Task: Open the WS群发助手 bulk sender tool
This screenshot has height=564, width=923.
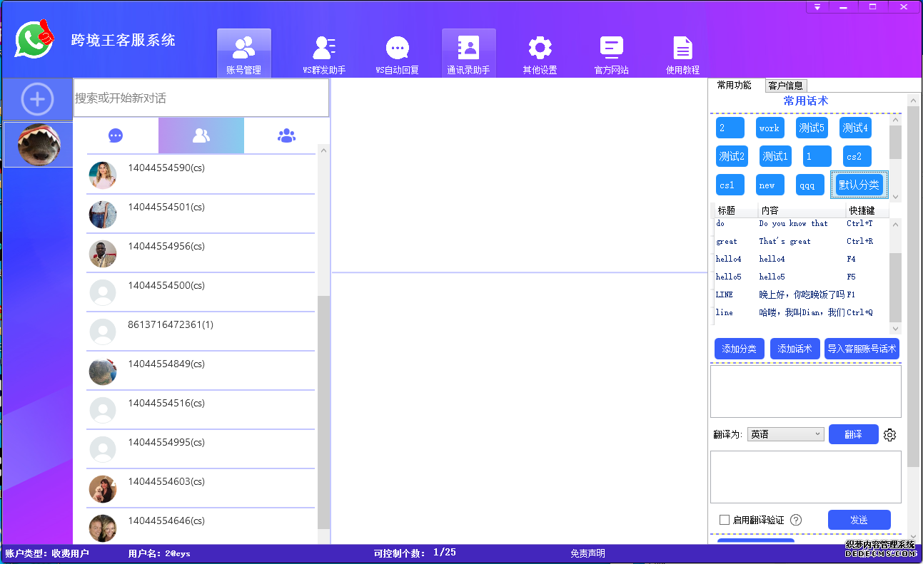Action: point(324,48)
